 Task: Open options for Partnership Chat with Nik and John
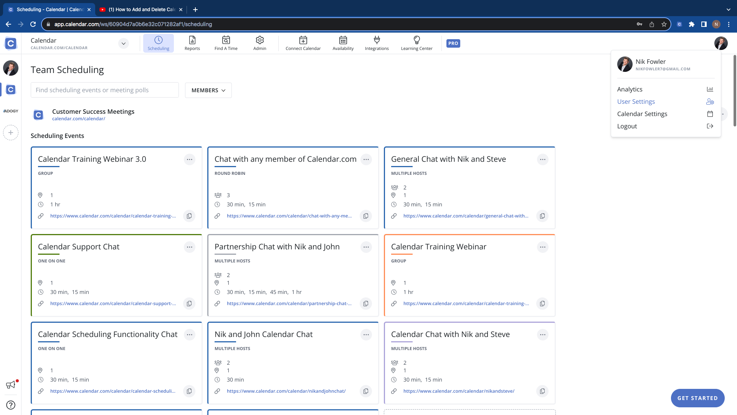[366, 247]
